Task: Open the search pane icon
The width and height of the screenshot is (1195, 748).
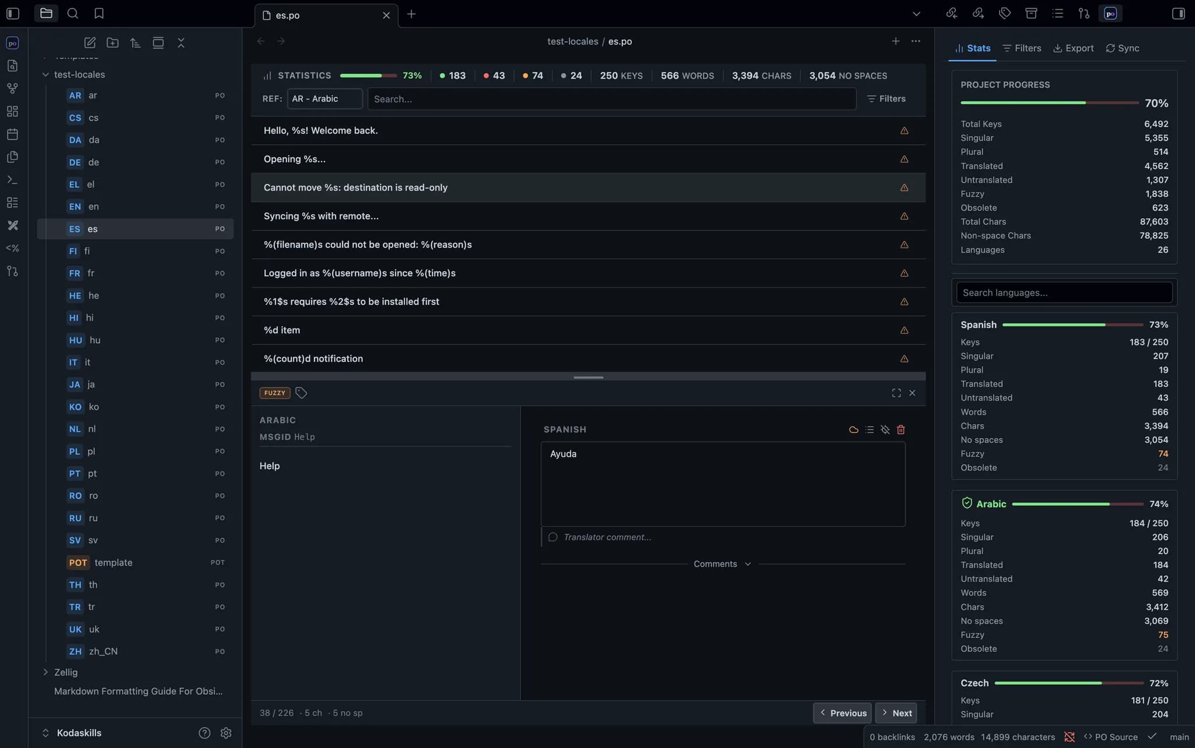Action: [72, 13]
